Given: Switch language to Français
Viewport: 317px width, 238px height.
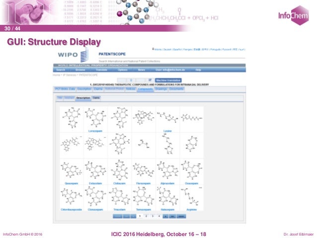Looking at the screenshot, I should click(x=187, y=49).
